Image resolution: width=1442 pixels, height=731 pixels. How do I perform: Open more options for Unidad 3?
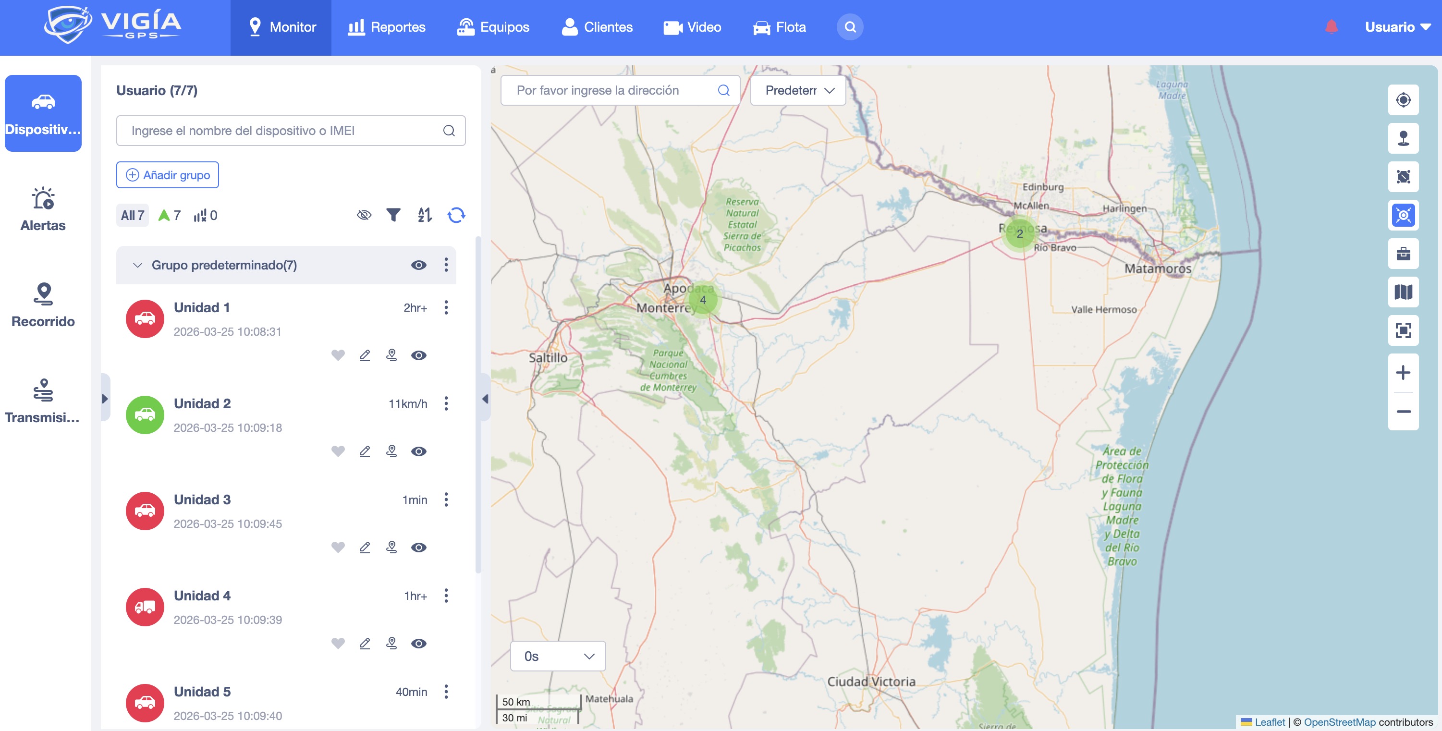(x=446, y=500)
